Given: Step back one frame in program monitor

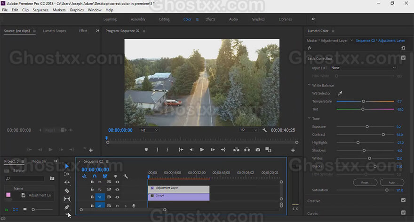Looking at the screenshot, I should tap(191, 150).
